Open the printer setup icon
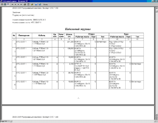This screenshot has height=123, width=158. coord(29,4)
